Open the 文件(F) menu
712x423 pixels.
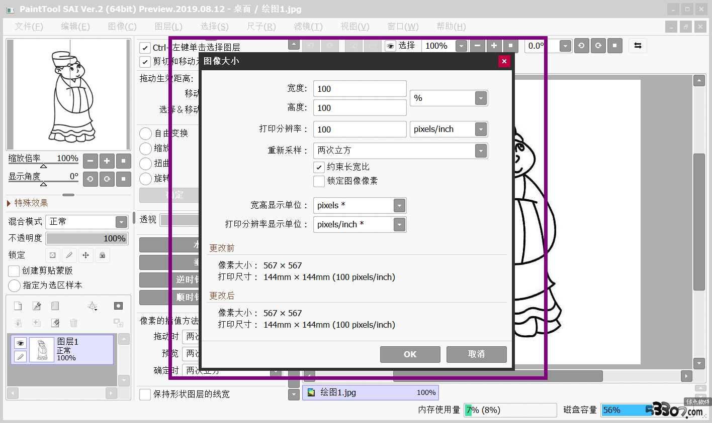coord(29,27)
